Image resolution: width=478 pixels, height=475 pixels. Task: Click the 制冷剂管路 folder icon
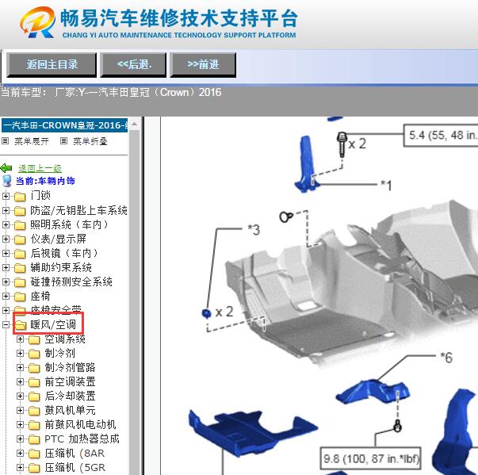(x=34, y=368)
